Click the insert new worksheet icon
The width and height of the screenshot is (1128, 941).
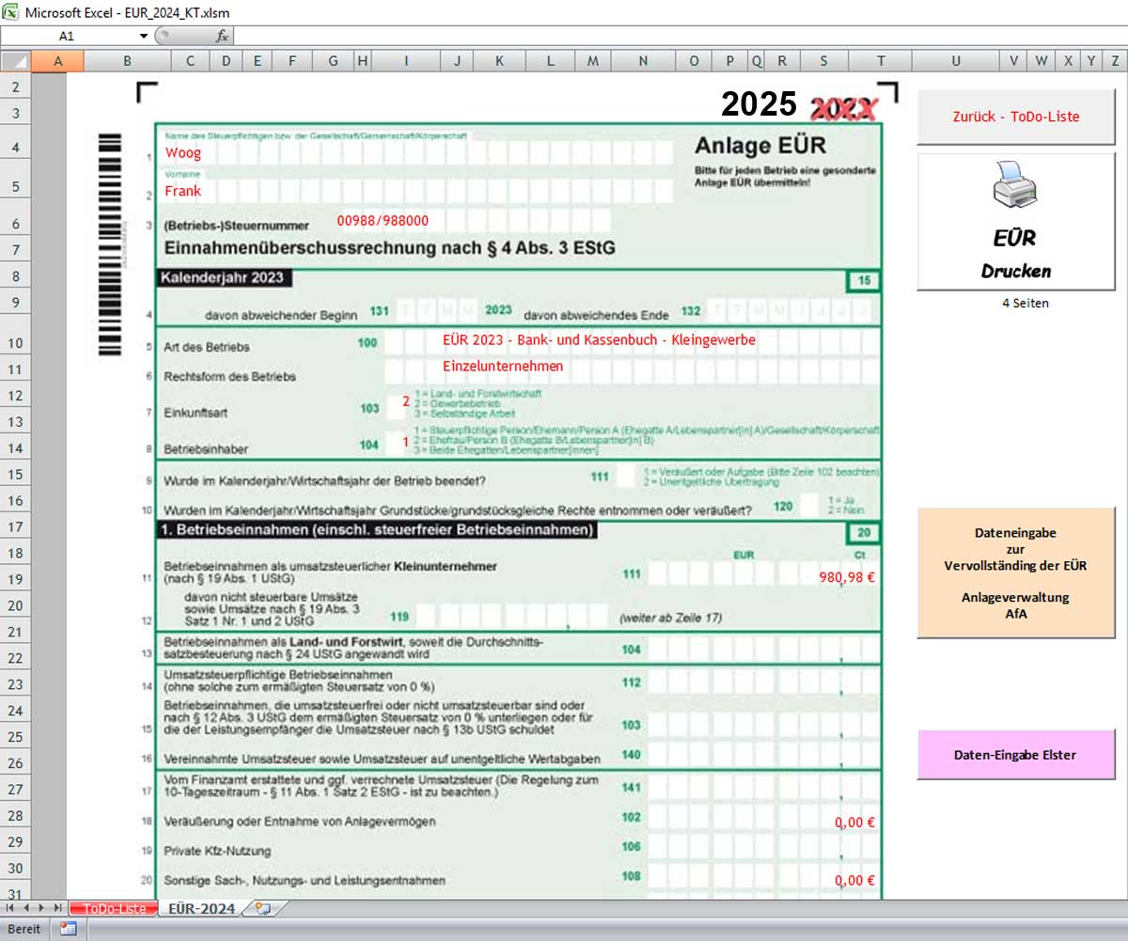[x=263, y=908]
